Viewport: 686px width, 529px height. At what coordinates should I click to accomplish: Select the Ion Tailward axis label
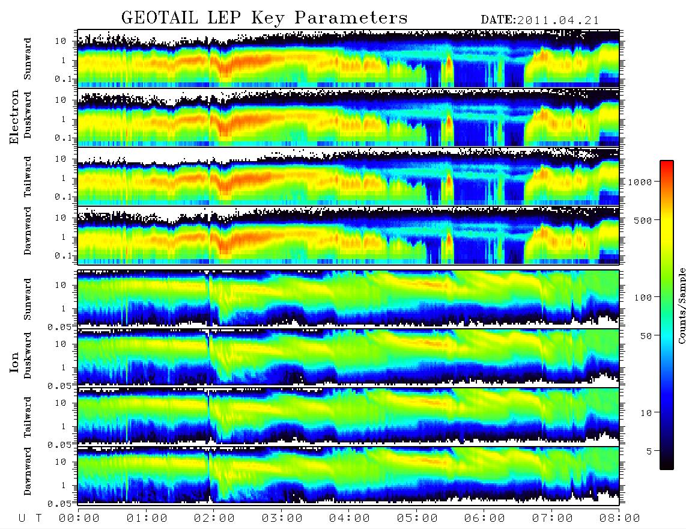coord(28,417)
